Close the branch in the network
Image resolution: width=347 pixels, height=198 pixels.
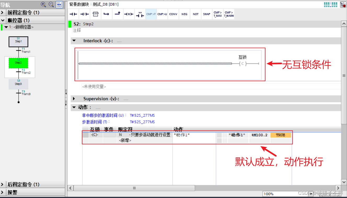point(117,14)
